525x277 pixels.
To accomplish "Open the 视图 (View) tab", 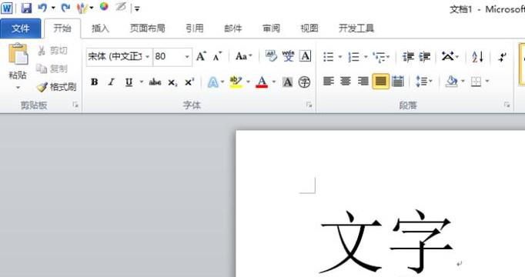I will click(309, 28).
